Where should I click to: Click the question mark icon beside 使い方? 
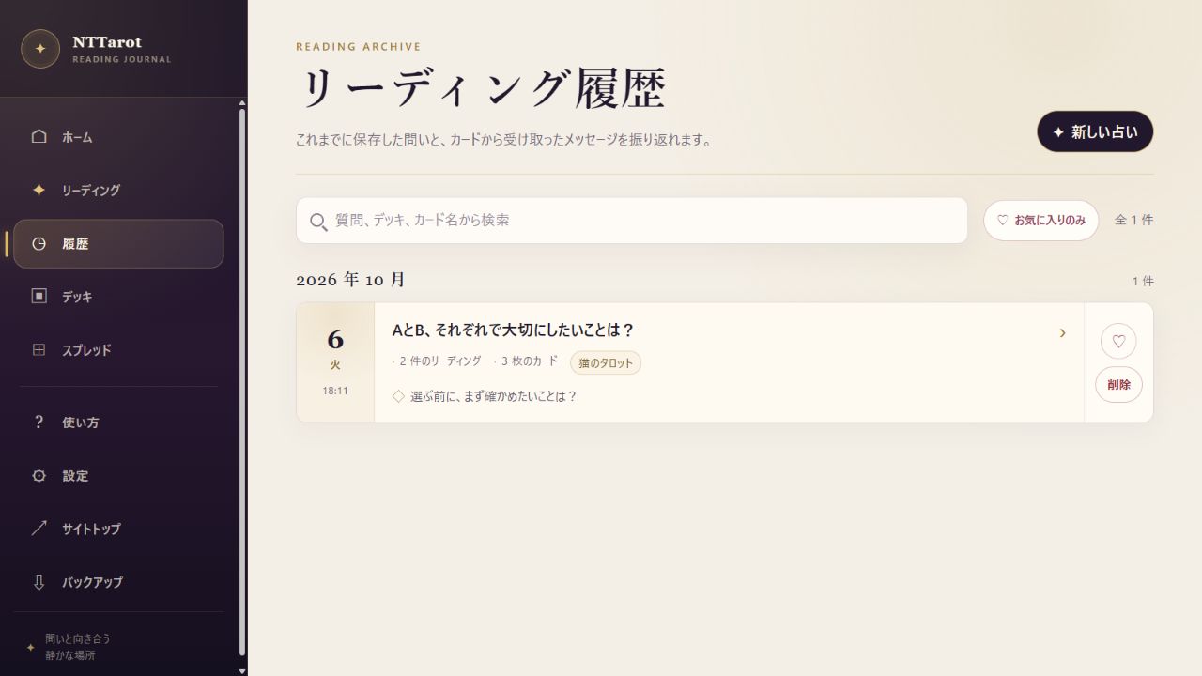pyautogui.click(x=39, y=422)
